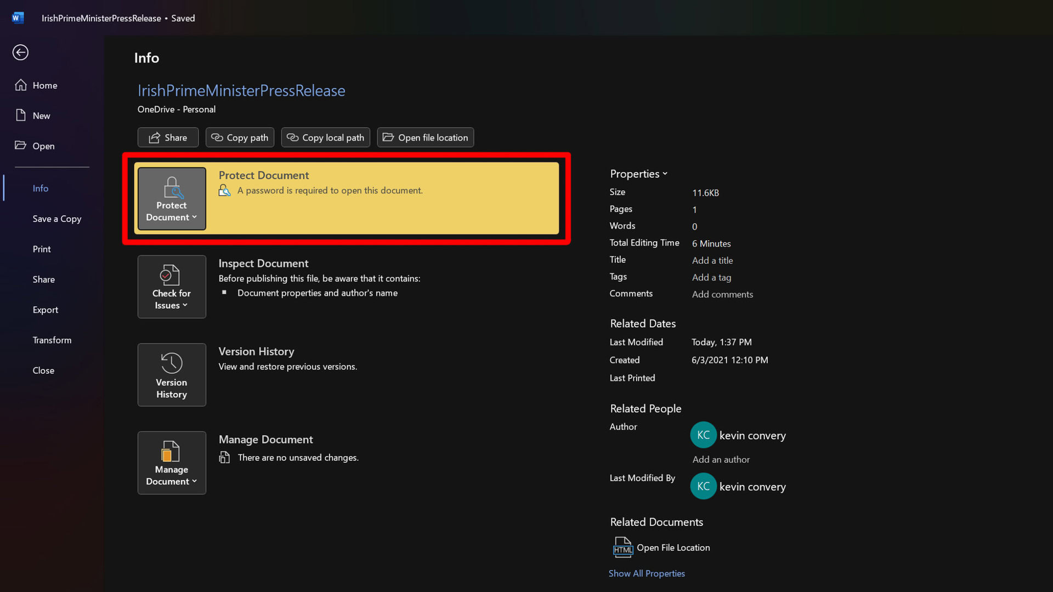Click the Home navigation item

[x=45, y=84]
